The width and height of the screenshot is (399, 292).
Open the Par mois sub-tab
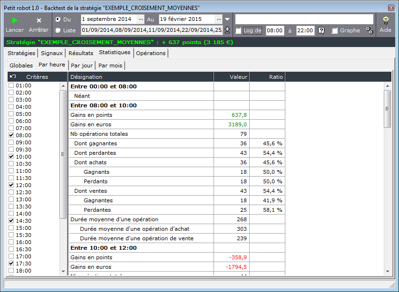(x=110, y=66)
